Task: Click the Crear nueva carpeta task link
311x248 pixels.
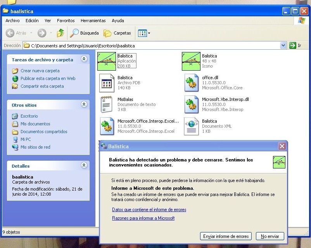Action: 40,71
